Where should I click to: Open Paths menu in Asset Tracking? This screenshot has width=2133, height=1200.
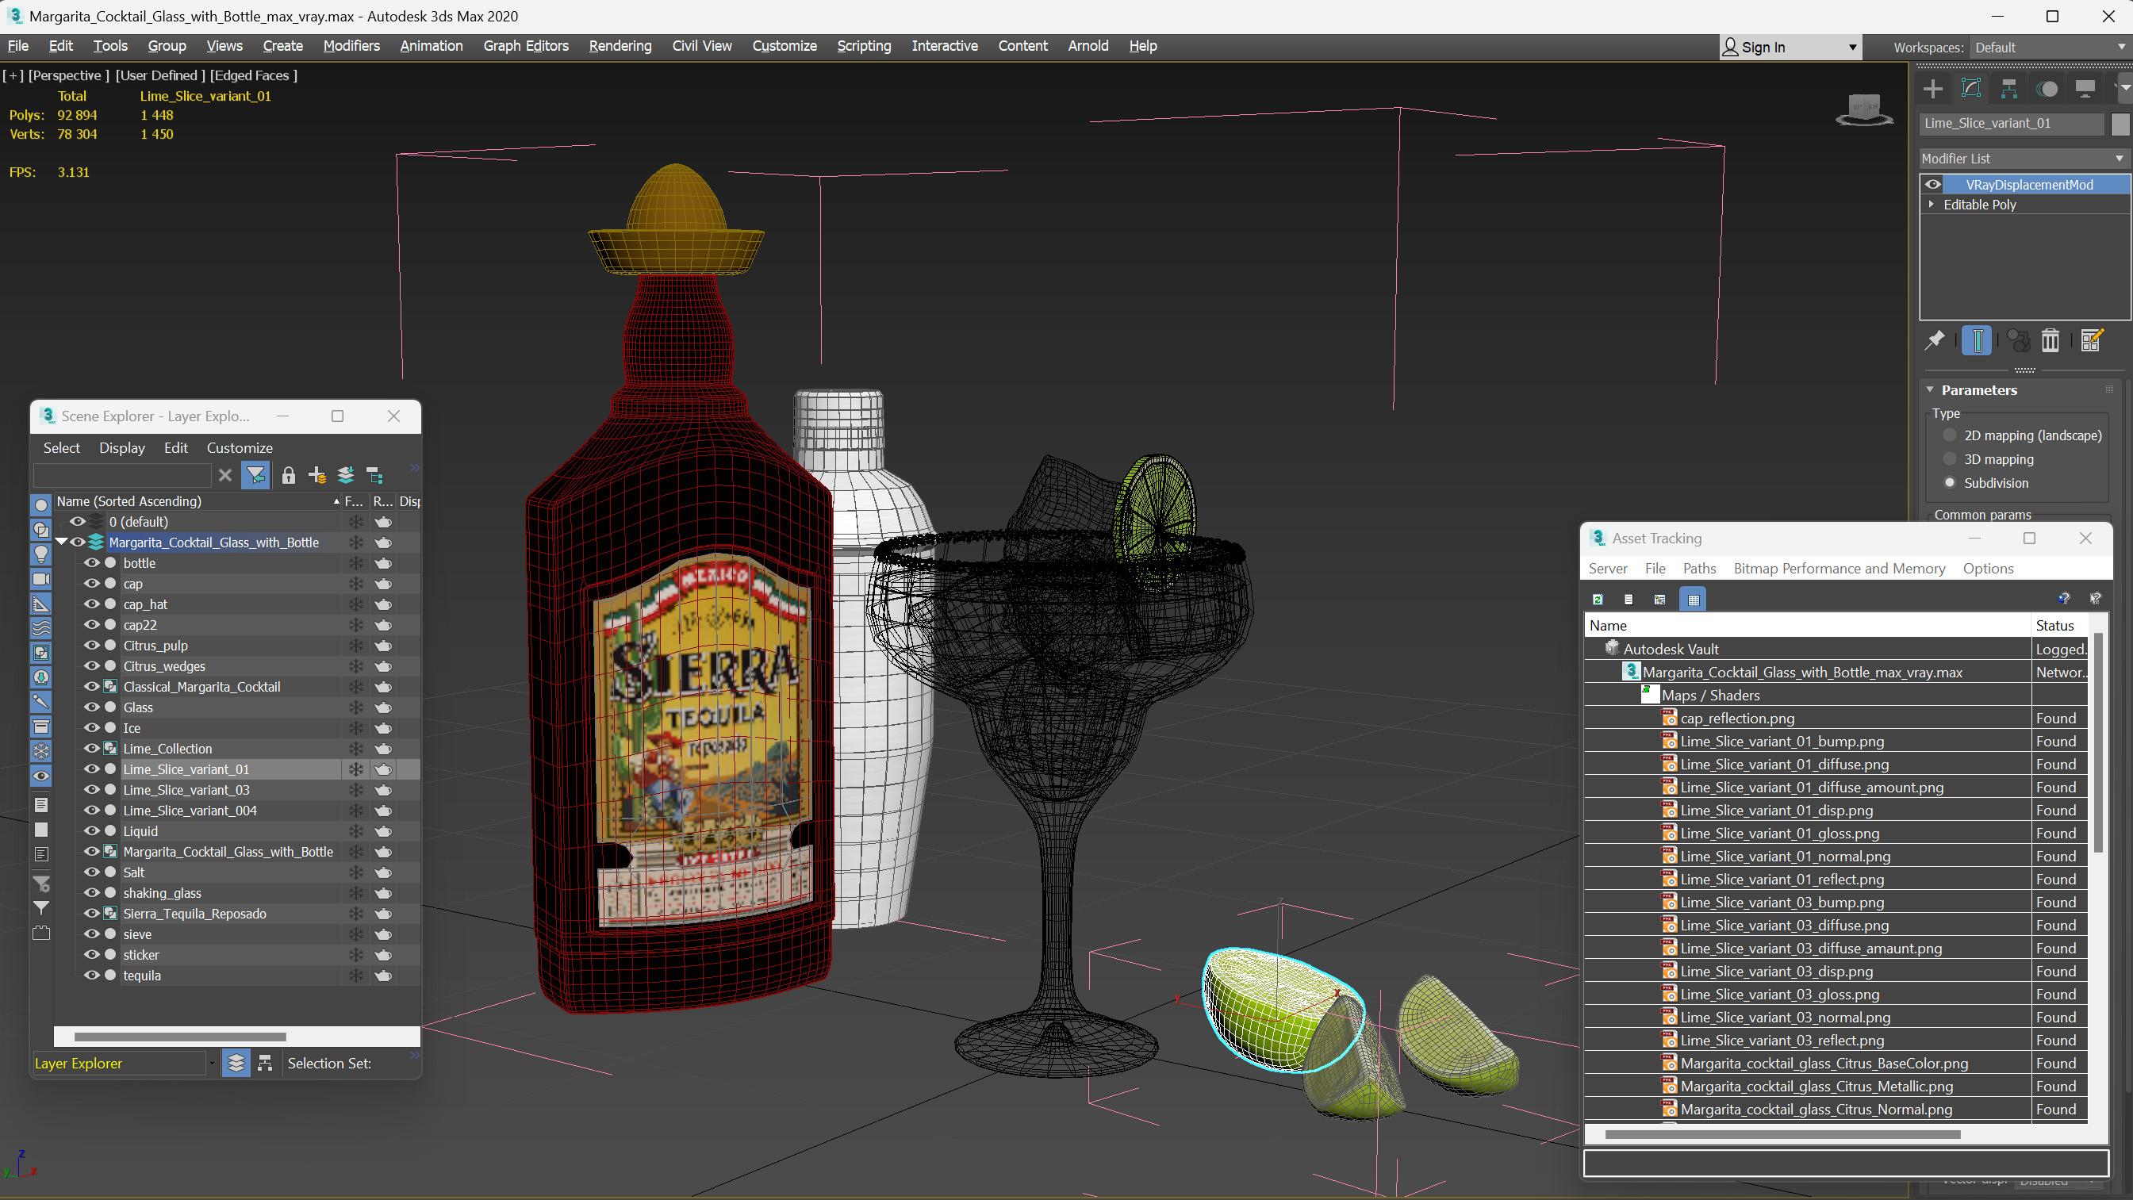[x=1699, y=568]
